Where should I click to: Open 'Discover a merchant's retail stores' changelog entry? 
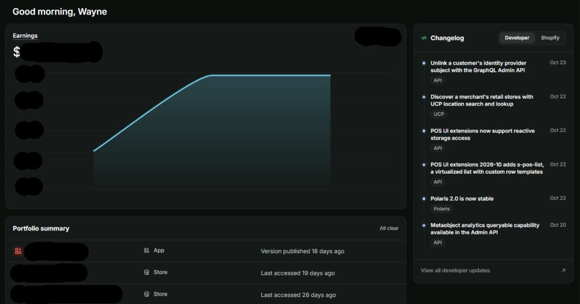click(x=482, y=101)
